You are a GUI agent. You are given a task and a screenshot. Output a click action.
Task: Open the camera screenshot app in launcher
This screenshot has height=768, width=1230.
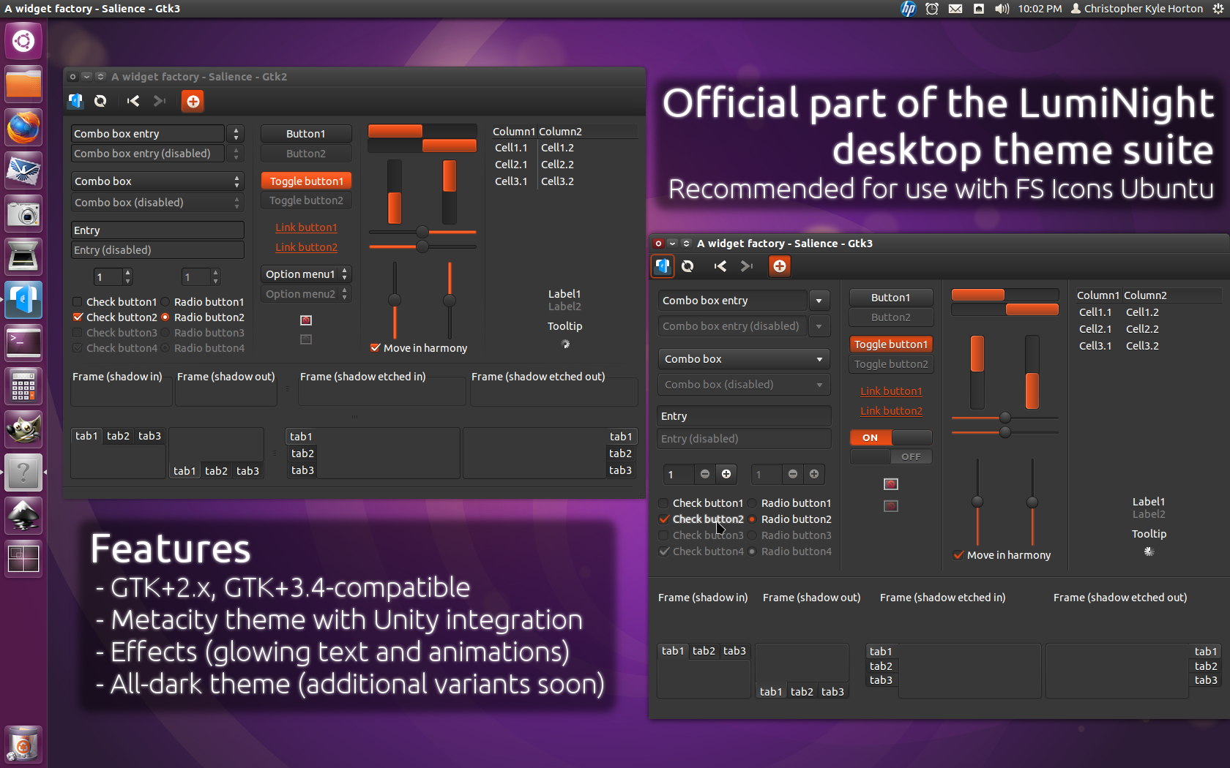click(23, 214)
